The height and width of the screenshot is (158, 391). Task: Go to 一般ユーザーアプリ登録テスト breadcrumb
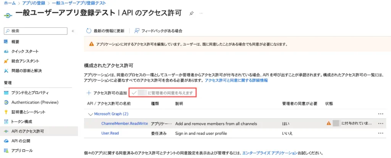[x=79, y=3]
